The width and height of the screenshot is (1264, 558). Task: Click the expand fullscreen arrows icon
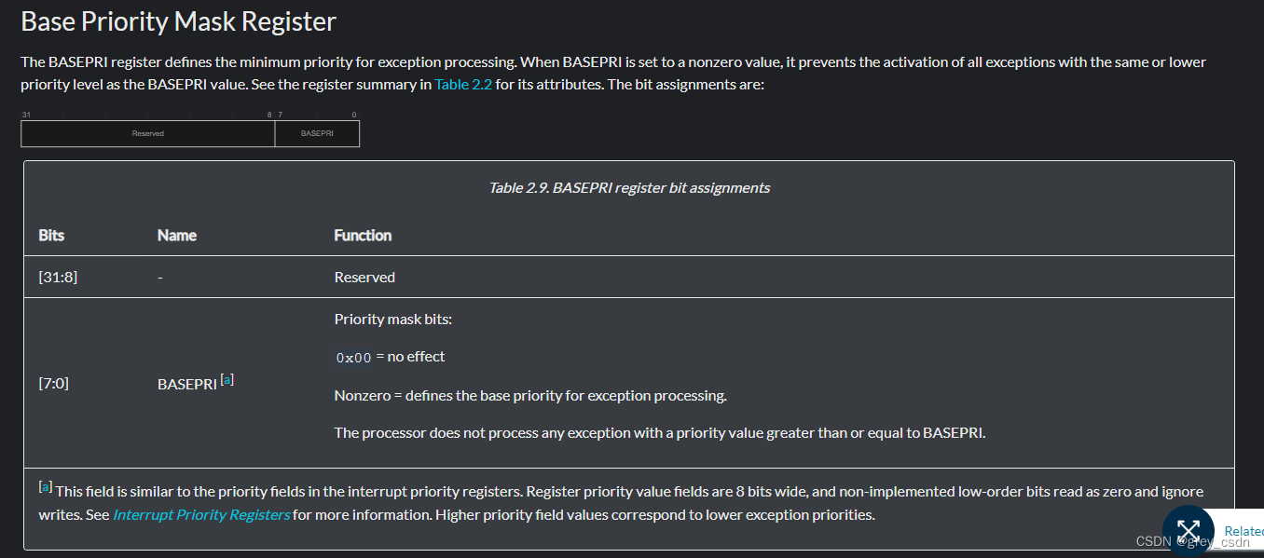point(1188,531)
